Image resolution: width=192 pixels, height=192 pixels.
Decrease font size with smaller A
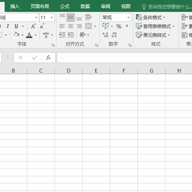tap(42, 26)
